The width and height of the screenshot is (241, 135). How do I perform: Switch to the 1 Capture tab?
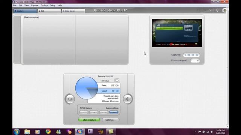(x=25, y=11)
